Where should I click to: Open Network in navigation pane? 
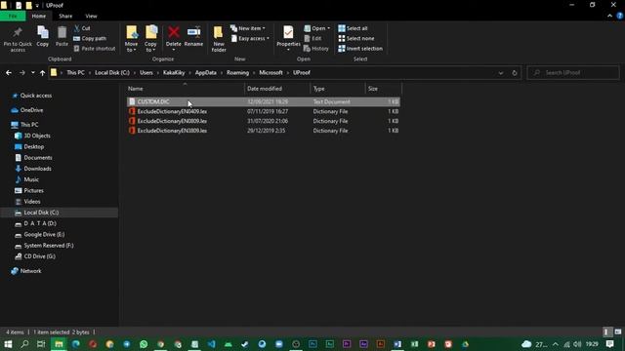coord(26,271)
